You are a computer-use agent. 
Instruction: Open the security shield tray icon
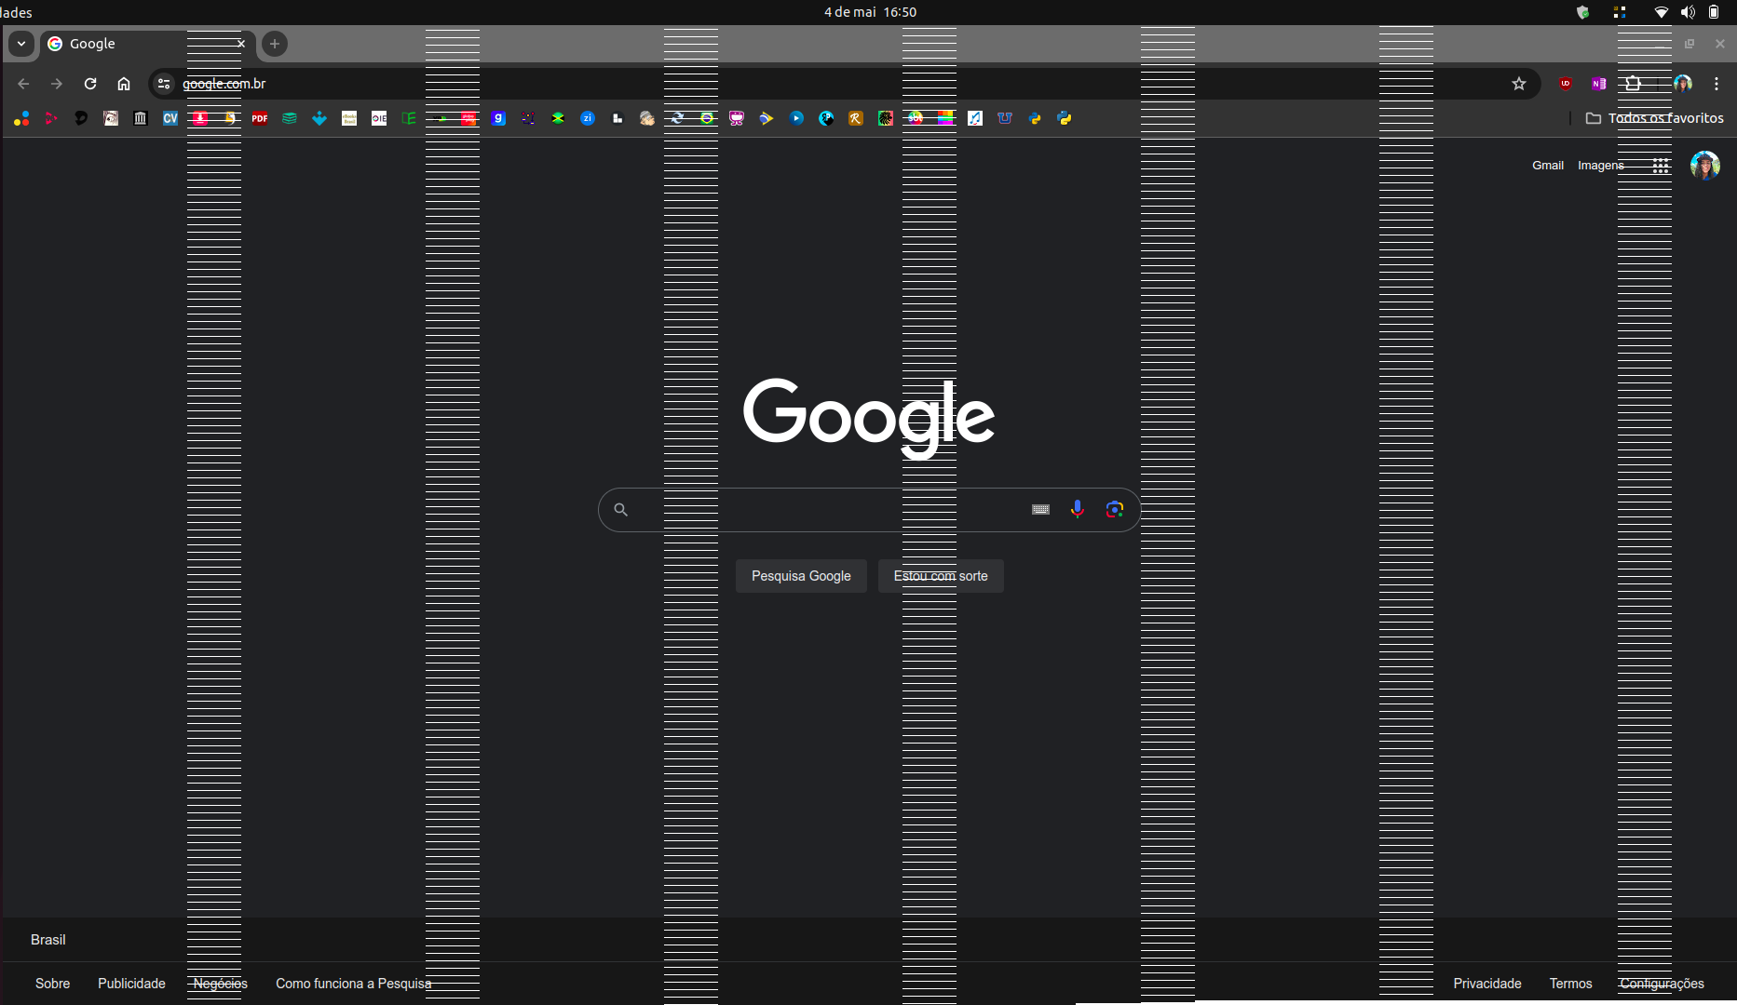coord(1582,12)
